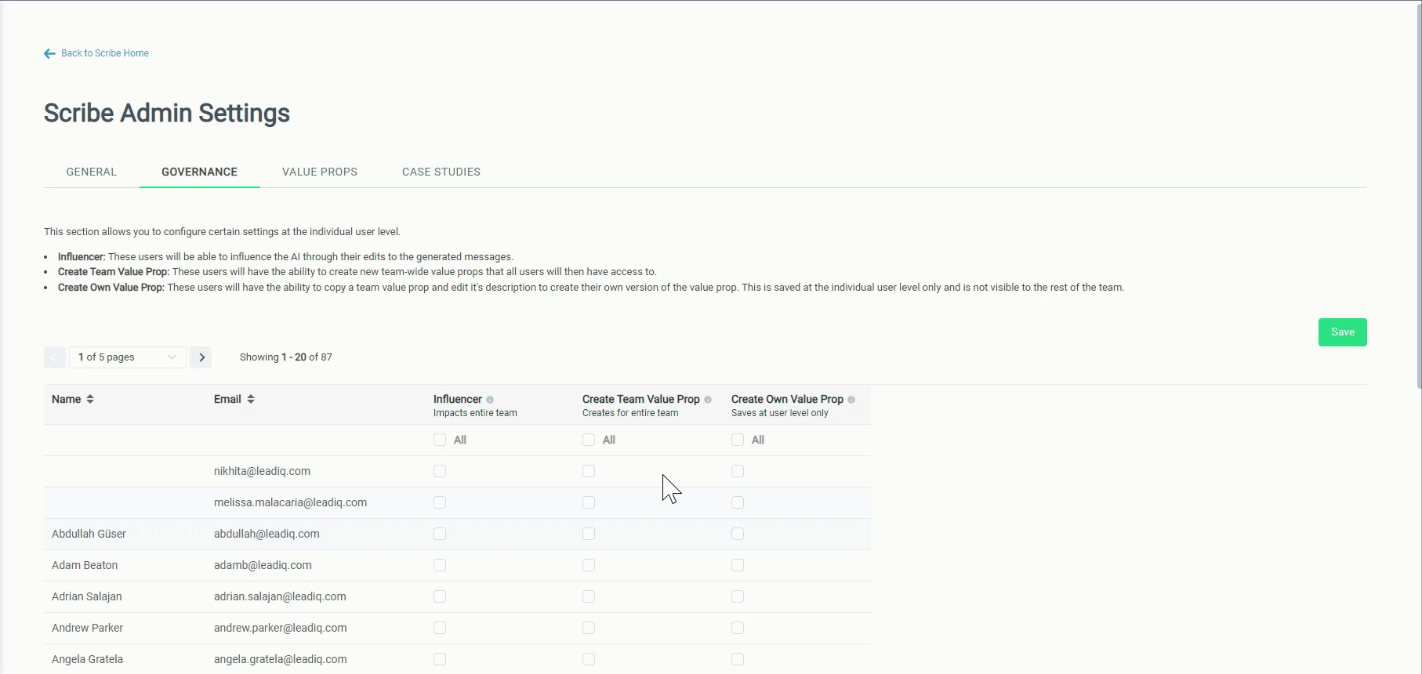Viewport: 1422px width, 674px height.
Task: Click the Create Team Value Prop info icon
Action: pyautogui.click(x=708, y=400)
